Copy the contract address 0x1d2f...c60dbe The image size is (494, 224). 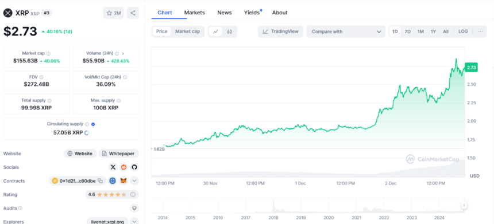(100, 181)
